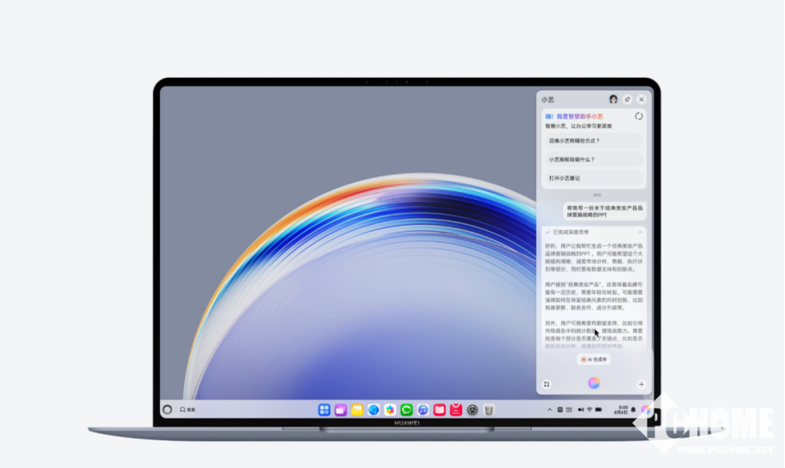This screenshot has width=785, height=468.
Task: Open the Trash bin in dock
Action: 489,410
